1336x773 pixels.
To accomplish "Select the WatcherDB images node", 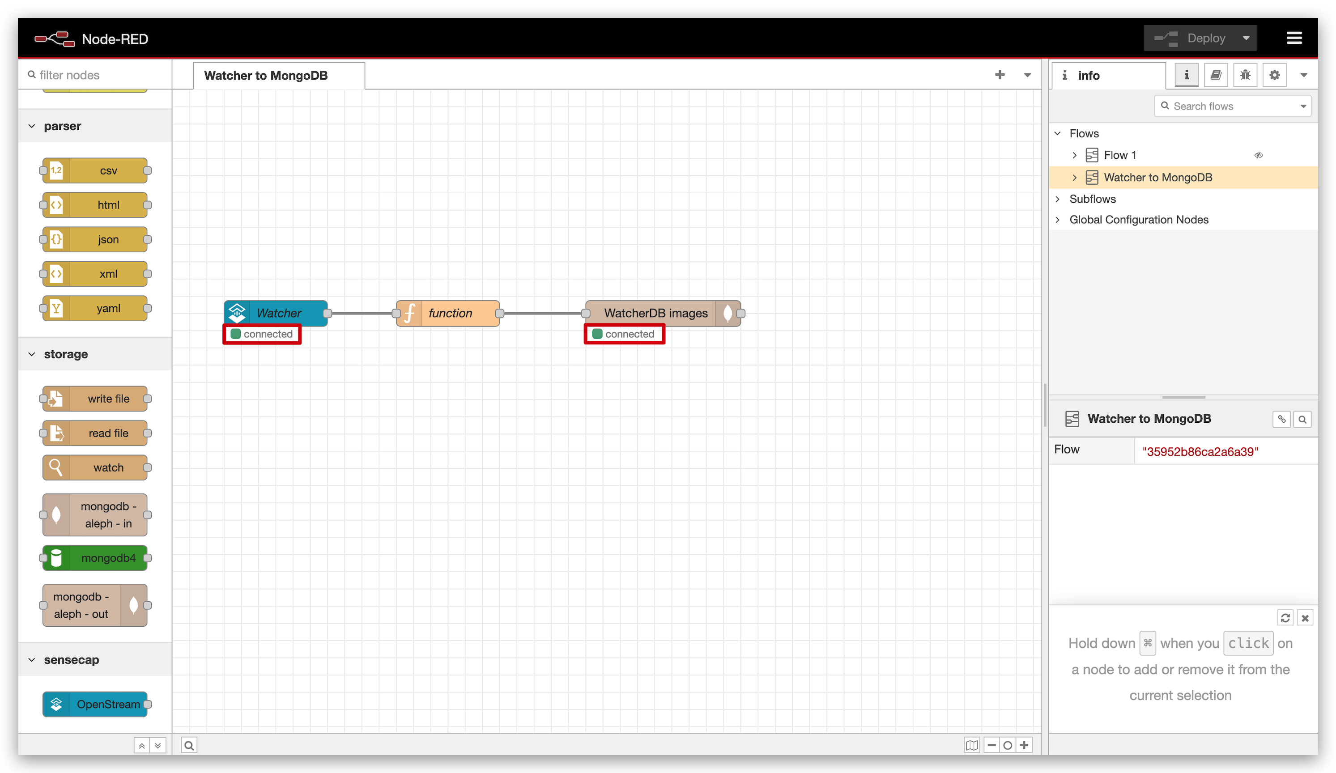I will (x=663, y=313).
